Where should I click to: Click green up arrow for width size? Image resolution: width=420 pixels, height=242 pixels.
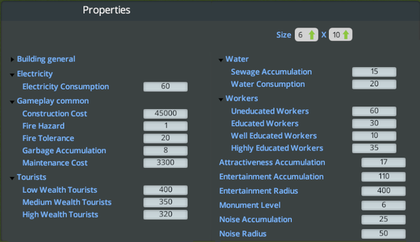[311, 35]
